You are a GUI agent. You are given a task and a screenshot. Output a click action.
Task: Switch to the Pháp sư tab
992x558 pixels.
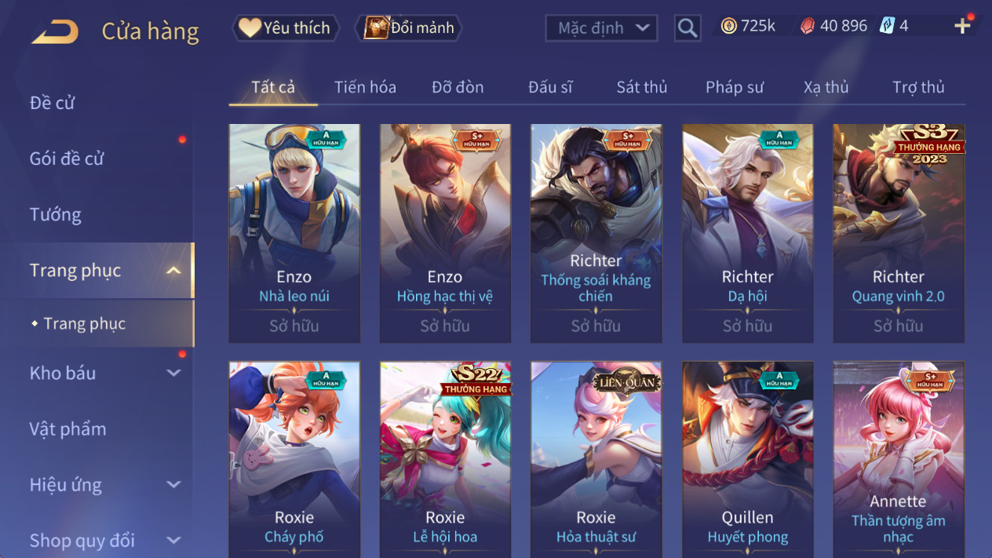(735, 87)
